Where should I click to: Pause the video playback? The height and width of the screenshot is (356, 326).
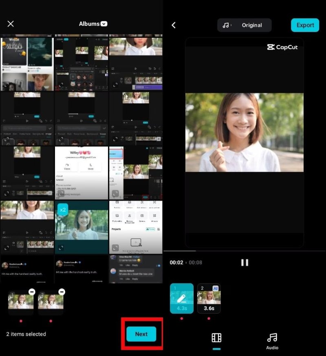click(244, 262)
